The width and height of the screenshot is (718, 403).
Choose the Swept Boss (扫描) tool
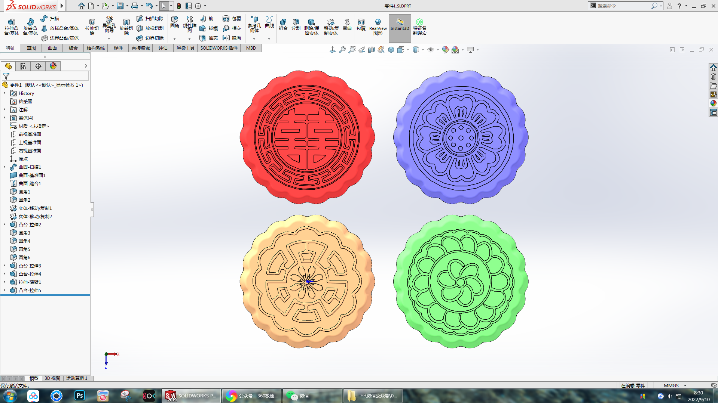coord(50,18)
